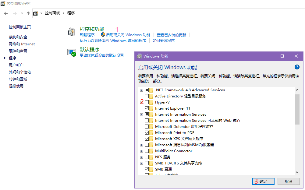Click the folder icon next to Hyper-V
This screenshot has height=190, width=305.
pyautogui.click(x=151, y=102)
